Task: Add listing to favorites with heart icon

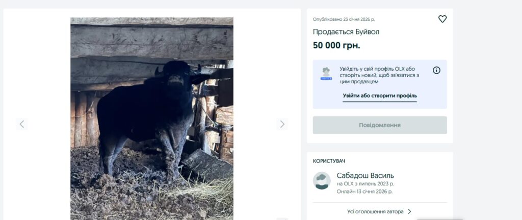Action: [x=442, y=19]
